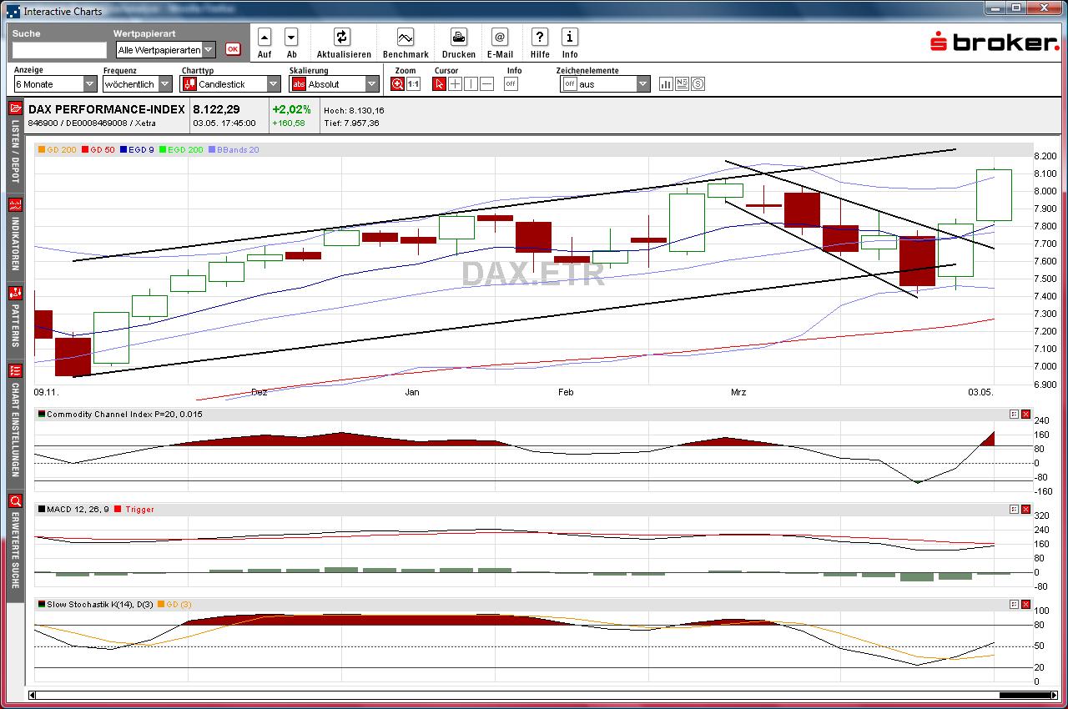The image size is (1068, 709).
Task: Click the GD 200 legend entry
Action: (x=58, y=150)
